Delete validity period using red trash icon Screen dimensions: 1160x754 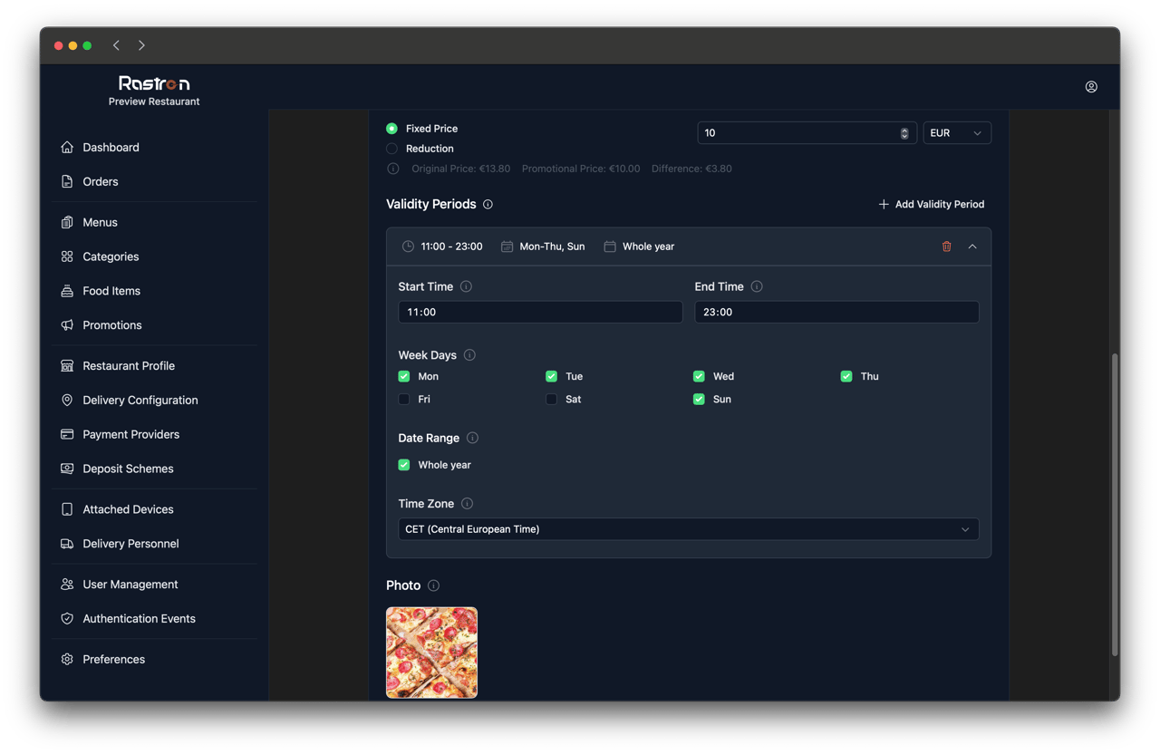click(946, 246)
